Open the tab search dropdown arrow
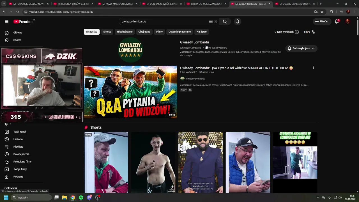This screenshot has width=359, height=202. pos(4,4)
